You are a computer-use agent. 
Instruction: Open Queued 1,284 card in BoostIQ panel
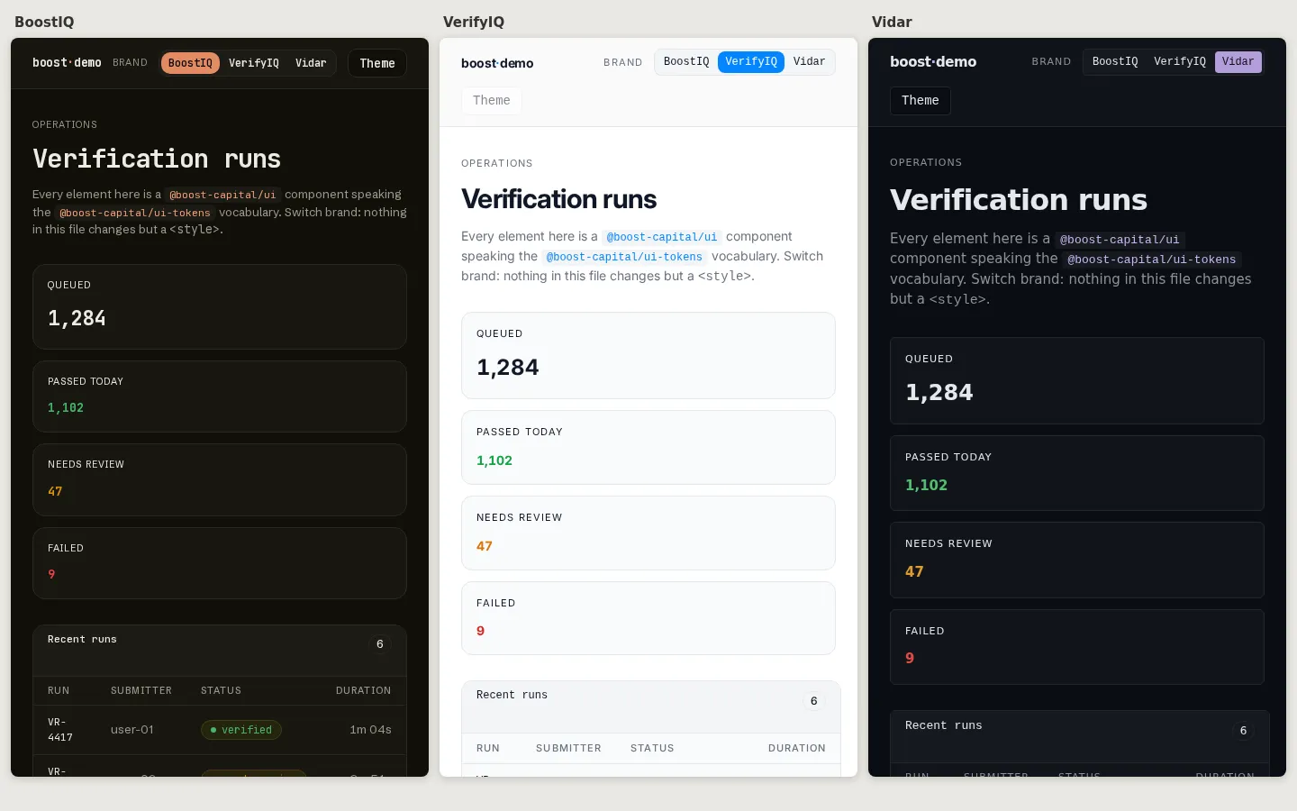pyautogui.click(x=220, y=306)
